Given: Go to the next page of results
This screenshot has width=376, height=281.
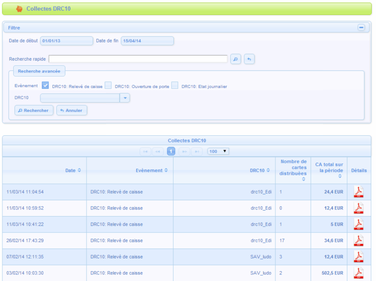Looking at the screenshot, I should [184, 151].
